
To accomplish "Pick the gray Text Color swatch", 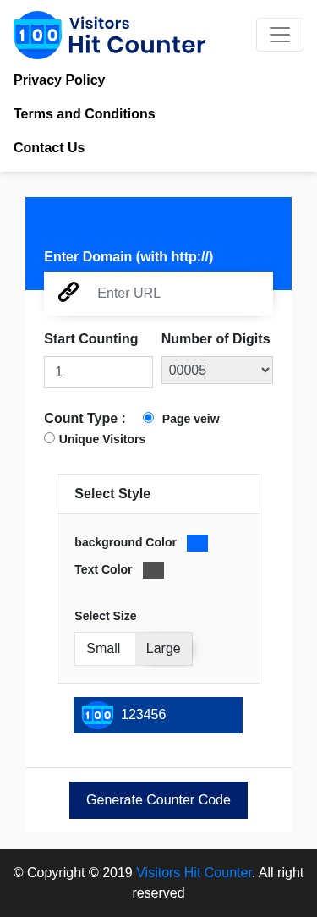I will coord(153,570).
